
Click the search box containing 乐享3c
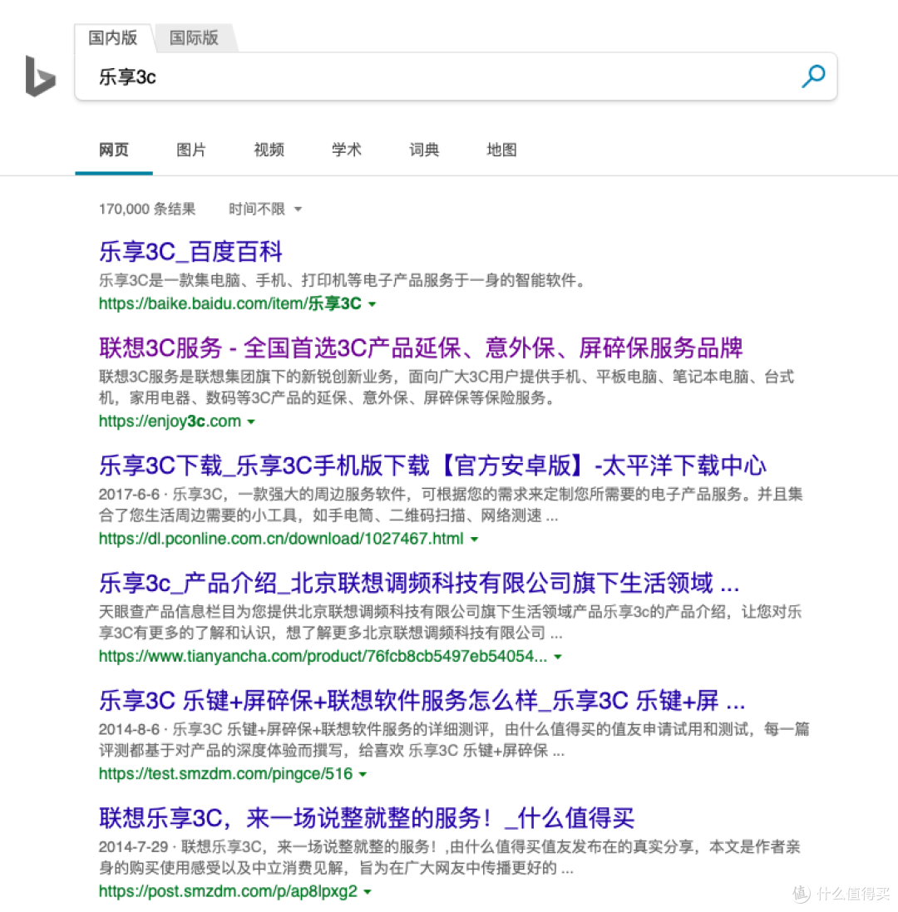(456, 76)
